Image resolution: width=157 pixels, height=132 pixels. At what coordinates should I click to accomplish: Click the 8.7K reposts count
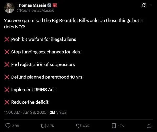point(51,126)
